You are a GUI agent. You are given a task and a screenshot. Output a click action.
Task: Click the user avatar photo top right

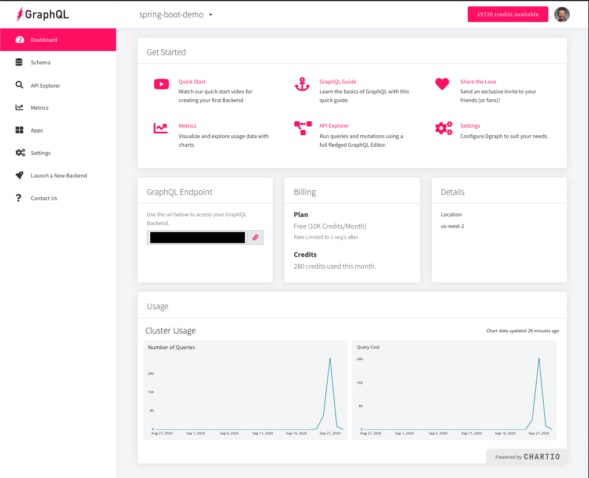click(561, 14)
